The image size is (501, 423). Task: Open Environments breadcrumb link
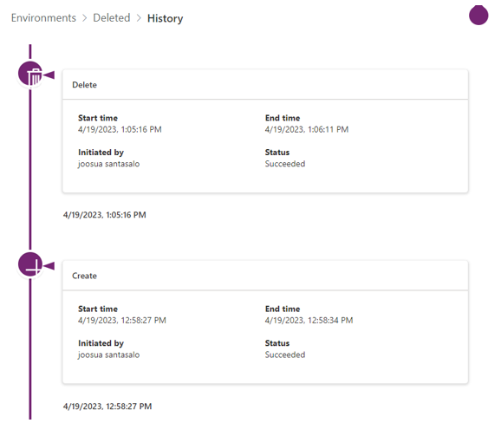43,18
